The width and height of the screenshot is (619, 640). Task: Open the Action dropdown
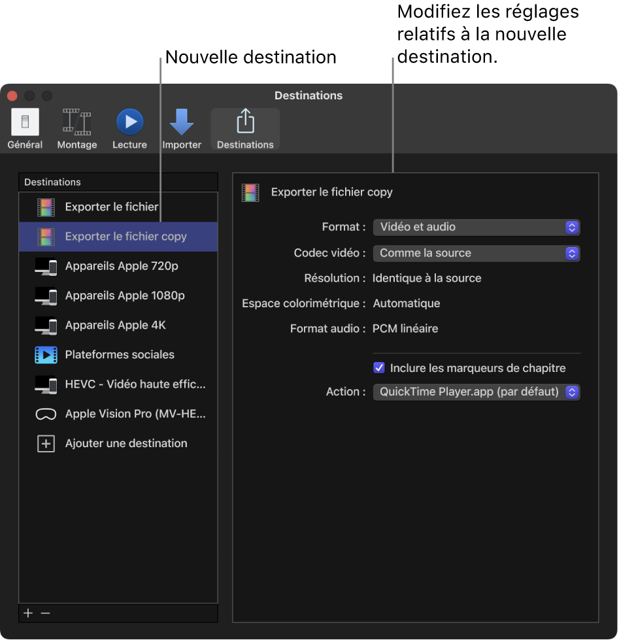coord(476,392)
